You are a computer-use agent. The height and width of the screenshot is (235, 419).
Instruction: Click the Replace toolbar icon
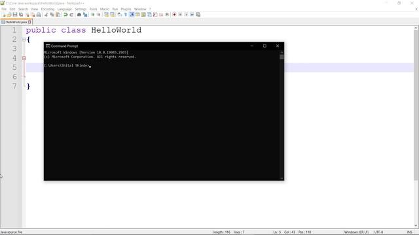pos(85,14)
